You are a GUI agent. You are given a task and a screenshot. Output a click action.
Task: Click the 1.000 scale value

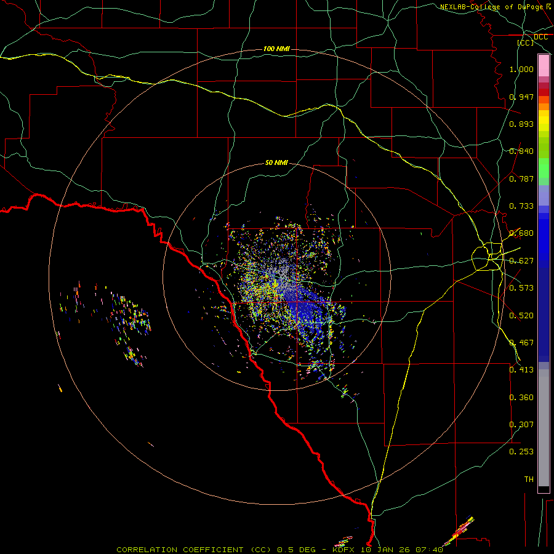[521, 69]
